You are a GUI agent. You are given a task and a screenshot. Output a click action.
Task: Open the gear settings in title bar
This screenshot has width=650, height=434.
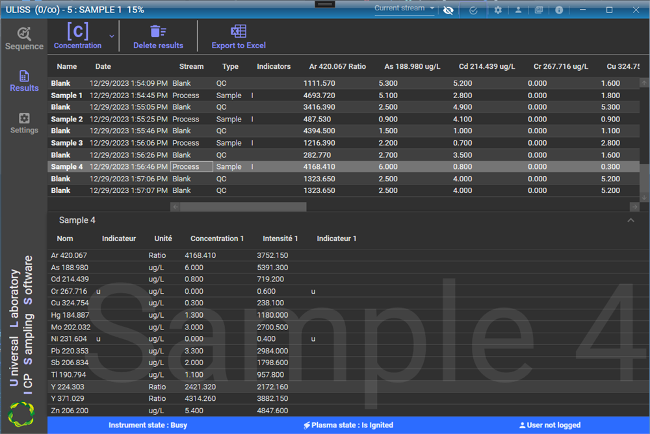498,10
